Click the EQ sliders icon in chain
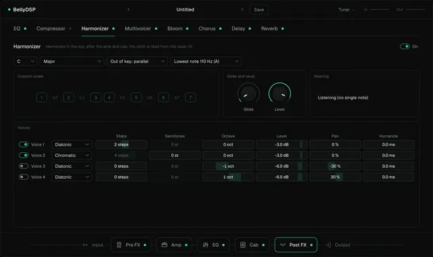 coord(206,245)
